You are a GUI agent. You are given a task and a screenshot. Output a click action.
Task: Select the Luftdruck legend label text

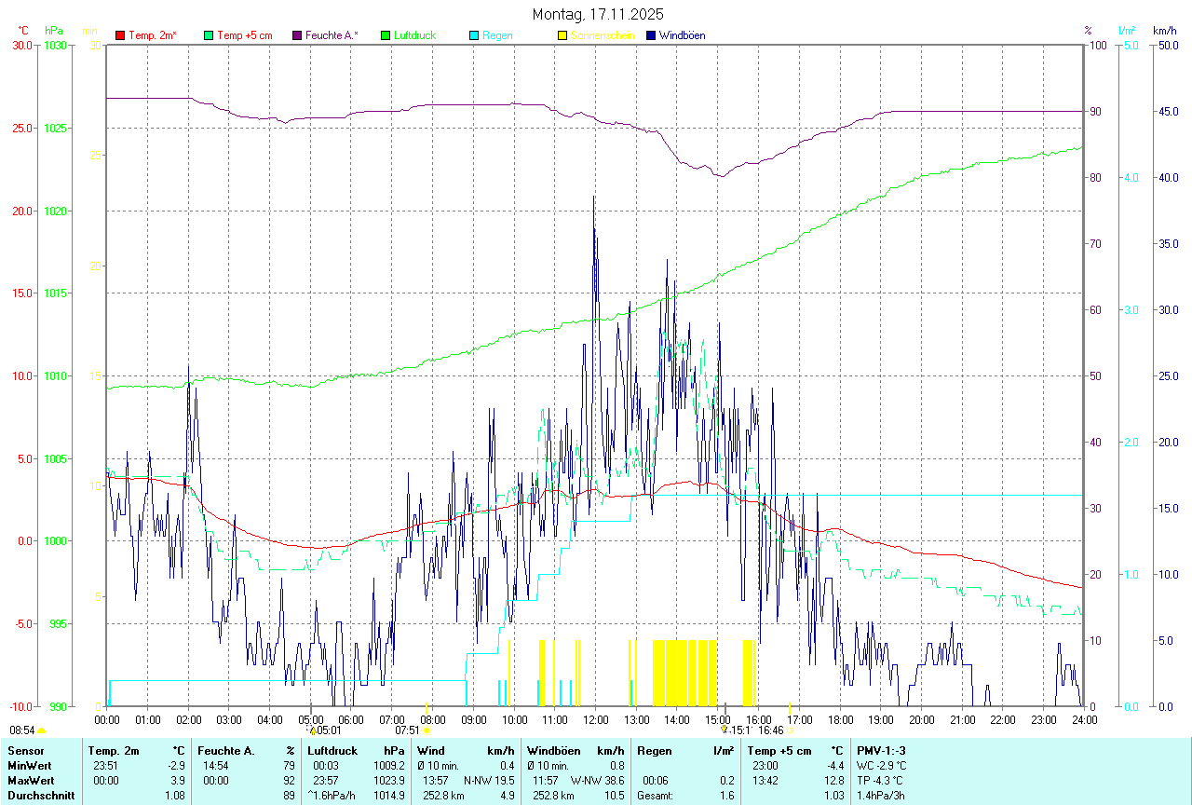tap(414, 35)
